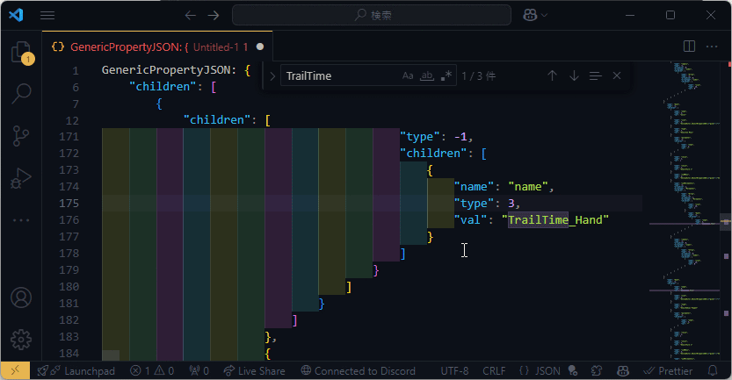This screenshot has width=732, height=380.
Task: Open the Run and Debug view
Action: (20, 178)
